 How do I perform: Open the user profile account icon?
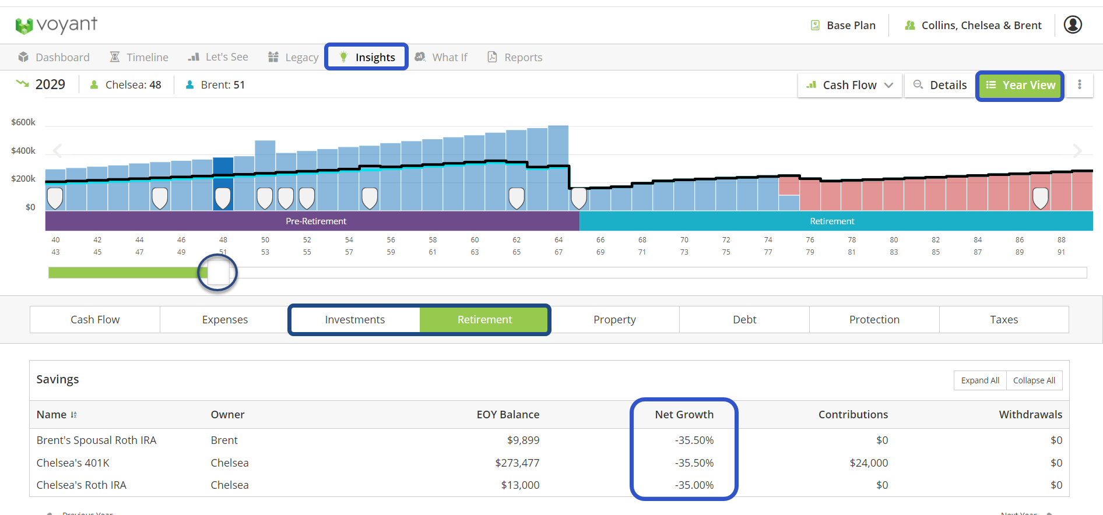pos(1073,24)
